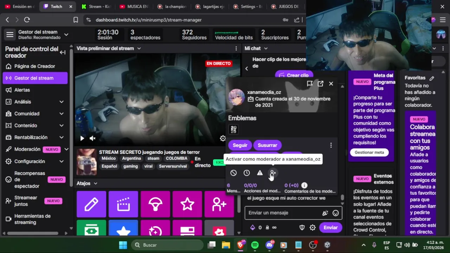Click the ban user icon in user card

[x=233, y=173]
